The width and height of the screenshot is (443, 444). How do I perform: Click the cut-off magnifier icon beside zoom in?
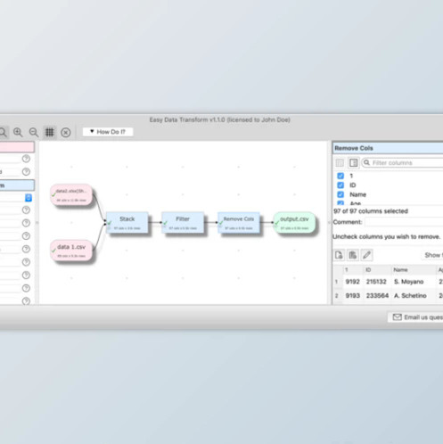[3, 132]
